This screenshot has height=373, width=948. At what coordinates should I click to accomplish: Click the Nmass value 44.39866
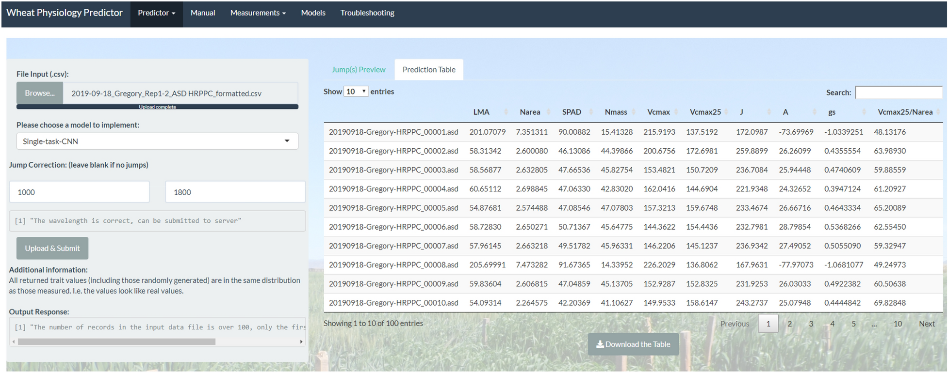pos(617,151)
